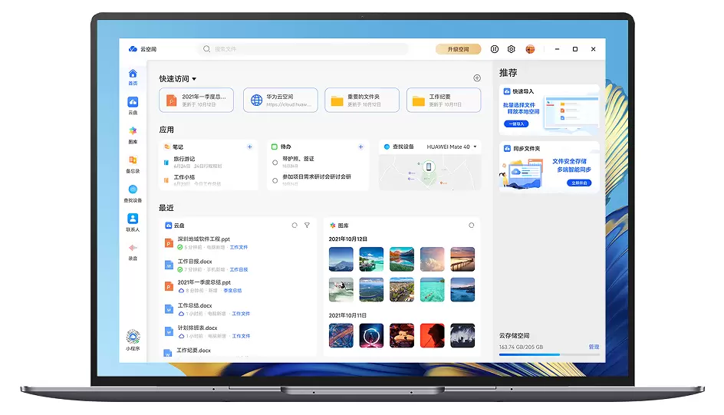Click the 升级空间 upgrade button

(458, 49)
